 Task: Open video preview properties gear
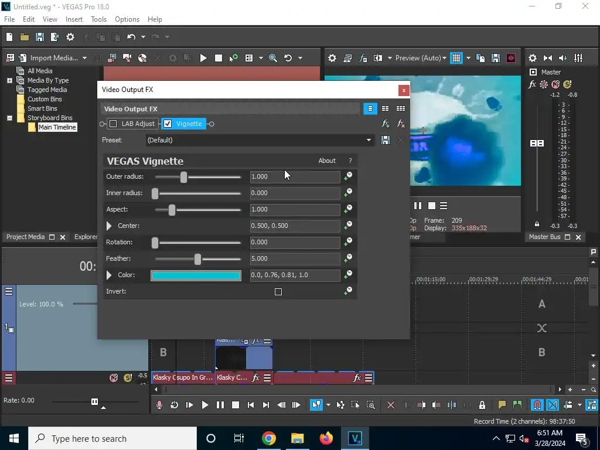(332, 58)
